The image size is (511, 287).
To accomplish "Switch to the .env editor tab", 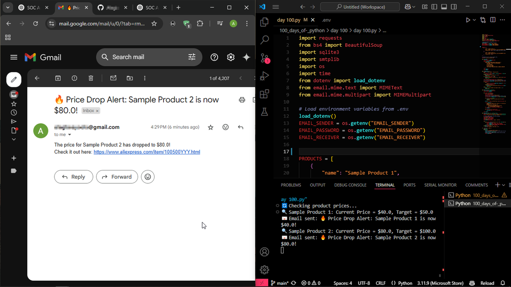I will 327,20.
